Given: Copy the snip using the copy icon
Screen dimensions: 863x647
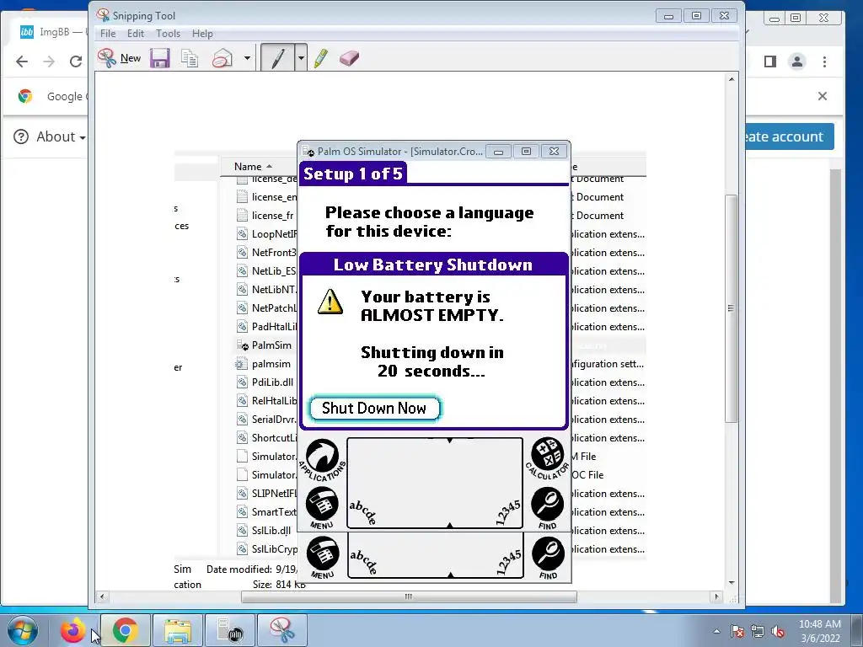Looking at the screenshot, I should 190,58.
